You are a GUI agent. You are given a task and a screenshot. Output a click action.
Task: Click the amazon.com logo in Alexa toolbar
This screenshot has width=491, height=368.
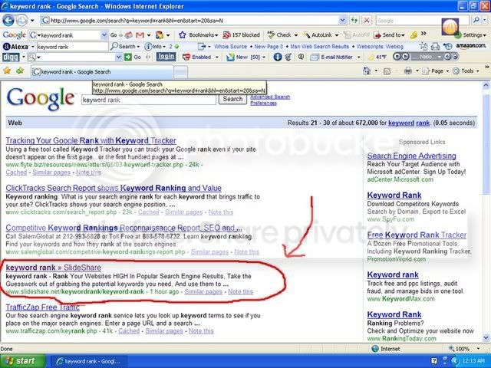click(471, 46)
